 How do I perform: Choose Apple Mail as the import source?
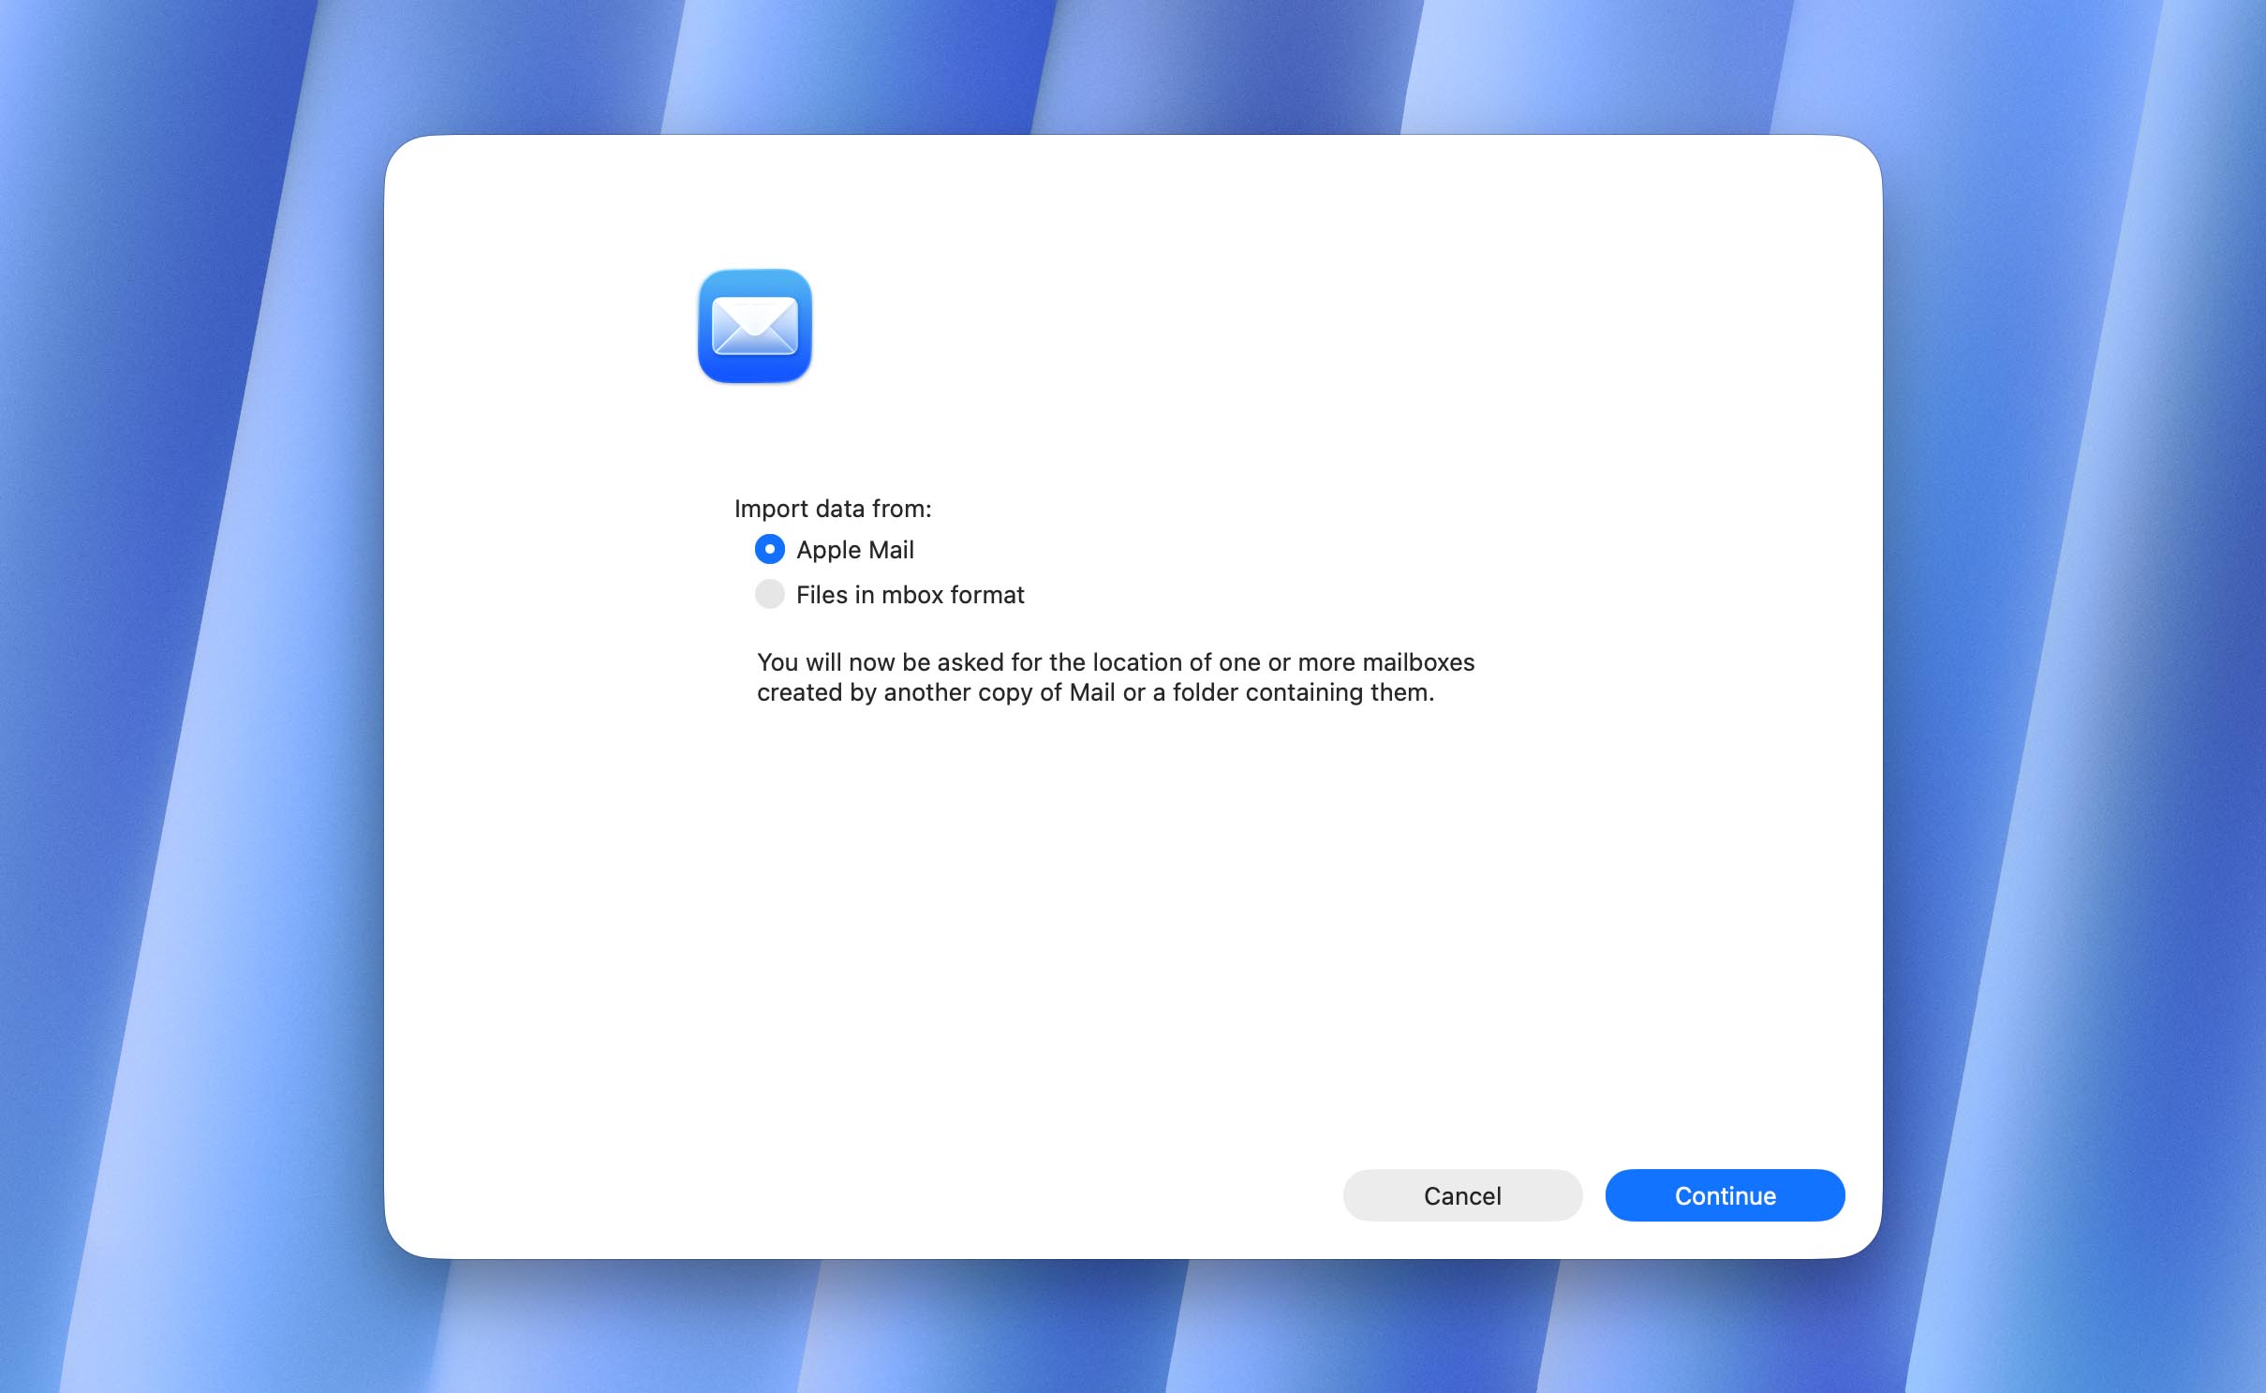[769, 550]
